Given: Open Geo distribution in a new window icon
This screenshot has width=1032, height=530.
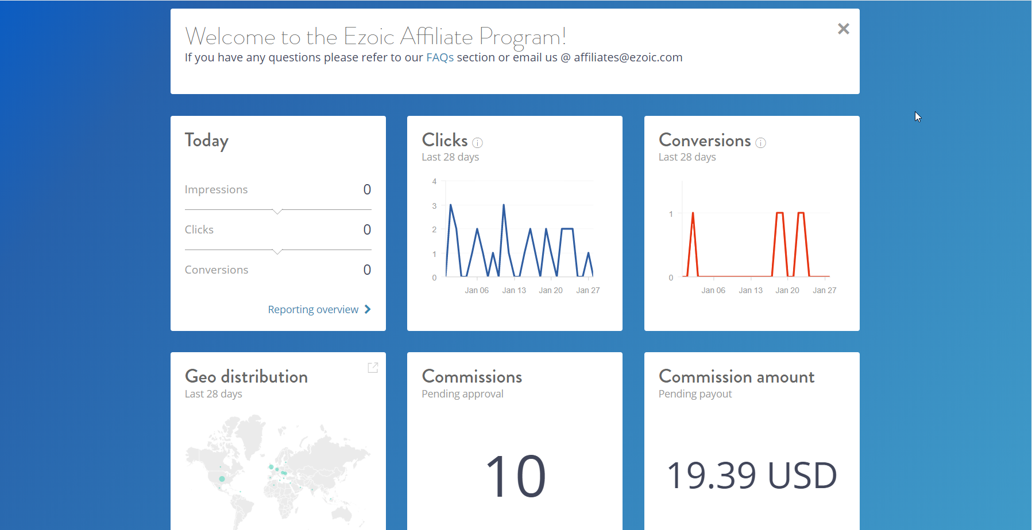Looking at the screenshot, I should point(373,368).
